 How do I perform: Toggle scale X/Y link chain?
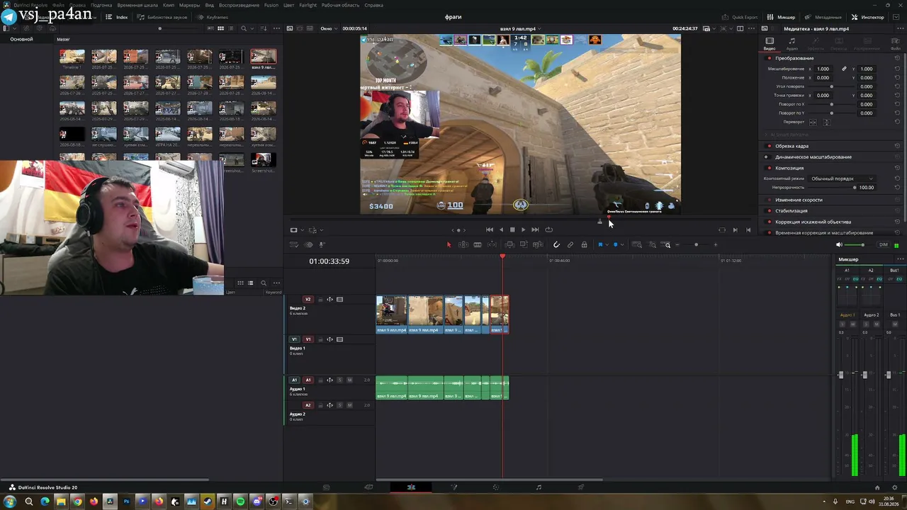coord(844,69)
